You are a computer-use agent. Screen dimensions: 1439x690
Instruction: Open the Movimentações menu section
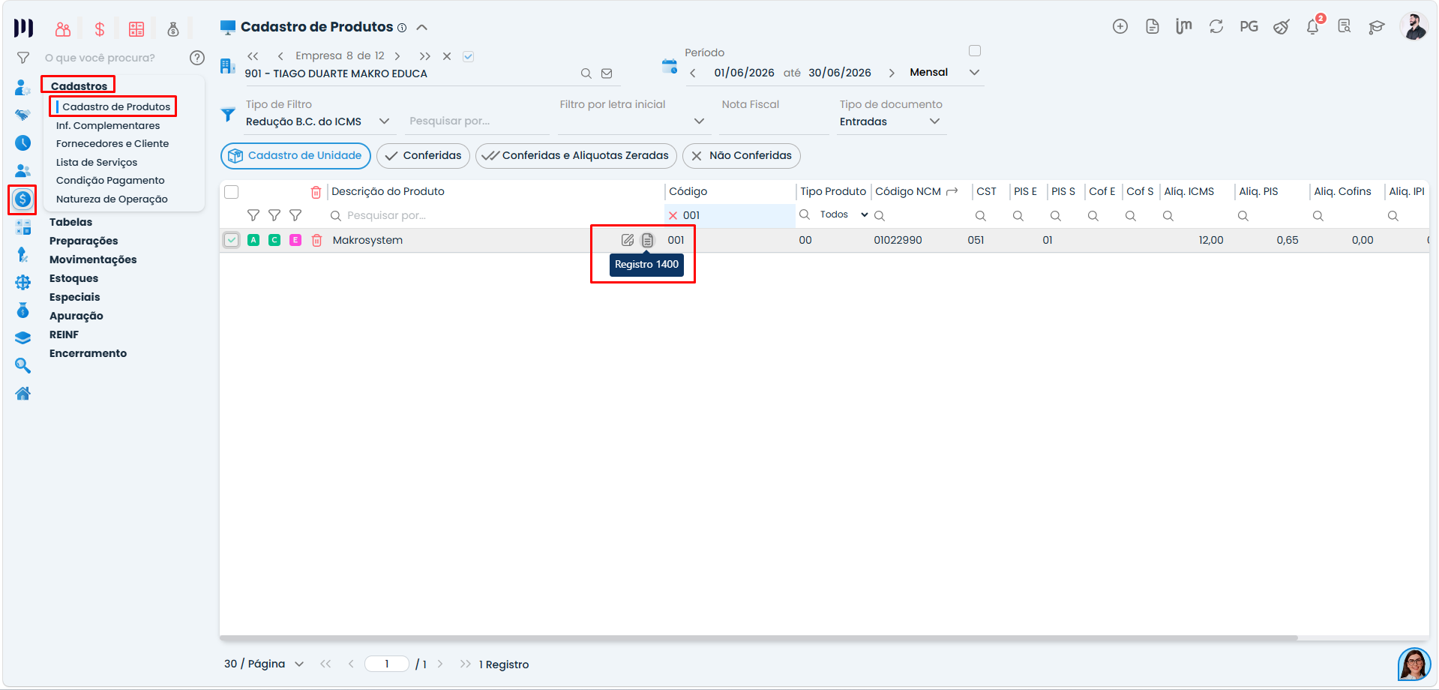point(93,259)
